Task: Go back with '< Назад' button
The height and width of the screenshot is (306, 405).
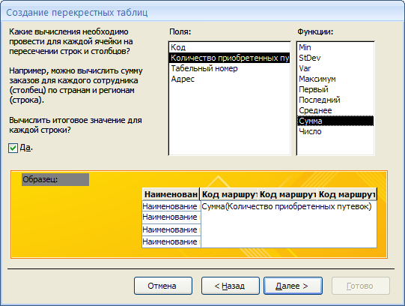Action: [230, 286]
